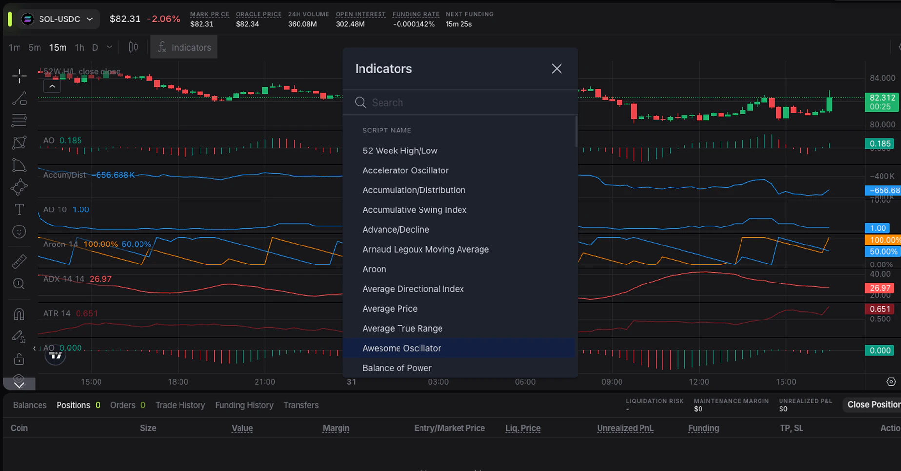Open the Orders tab

[x=128, y=405]
